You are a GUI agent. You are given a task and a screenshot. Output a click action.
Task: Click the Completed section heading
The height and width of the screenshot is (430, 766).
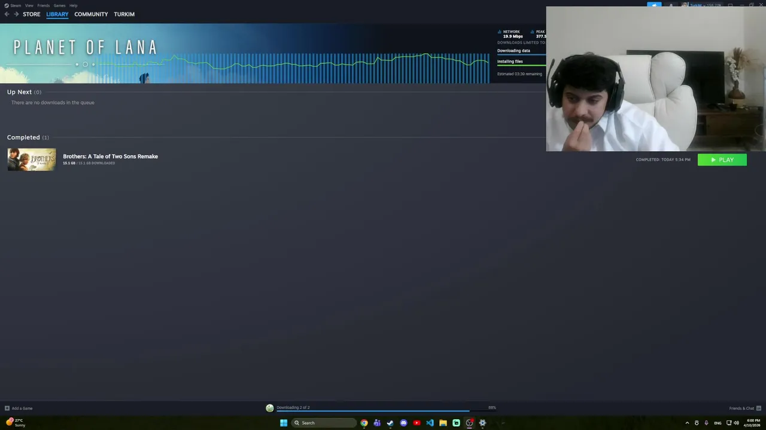tap(23, 137)
